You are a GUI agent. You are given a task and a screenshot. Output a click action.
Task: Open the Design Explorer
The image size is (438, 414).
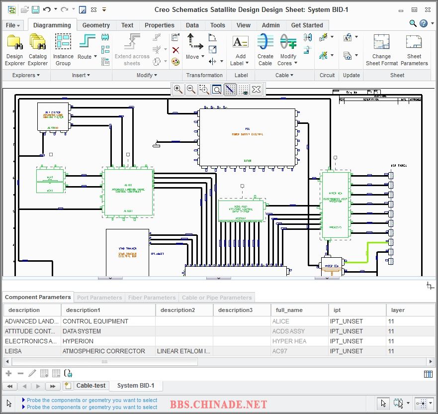point(14,50)
